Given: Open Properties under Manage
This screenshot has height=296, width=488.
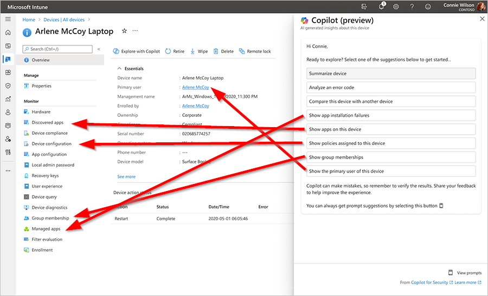Looking at the screenshot, I should [x=37, y=85].
